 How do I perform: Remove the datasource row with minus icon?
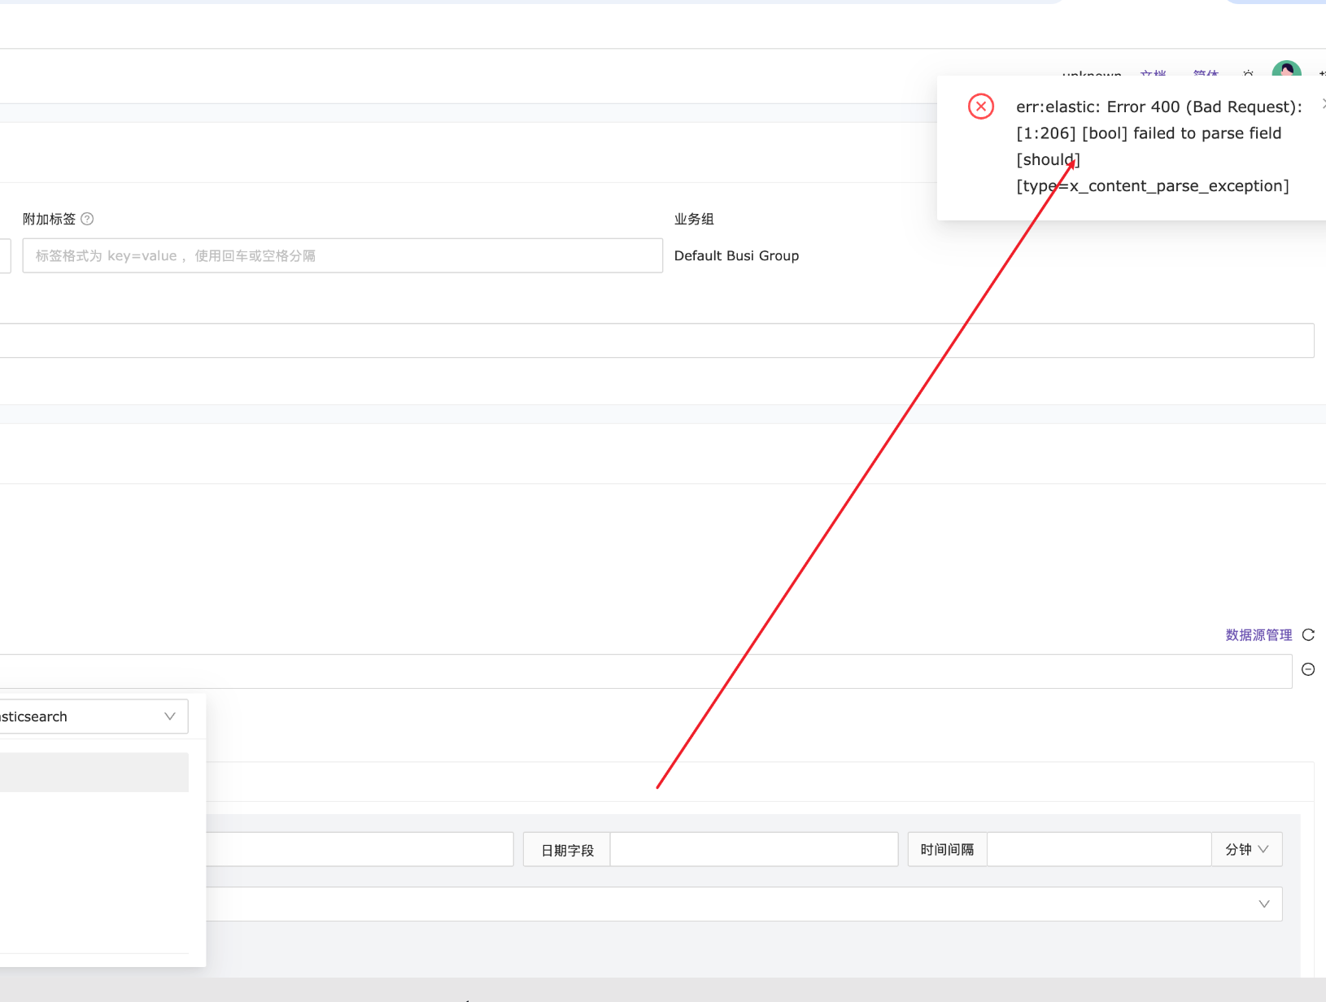pos(1308,669)
